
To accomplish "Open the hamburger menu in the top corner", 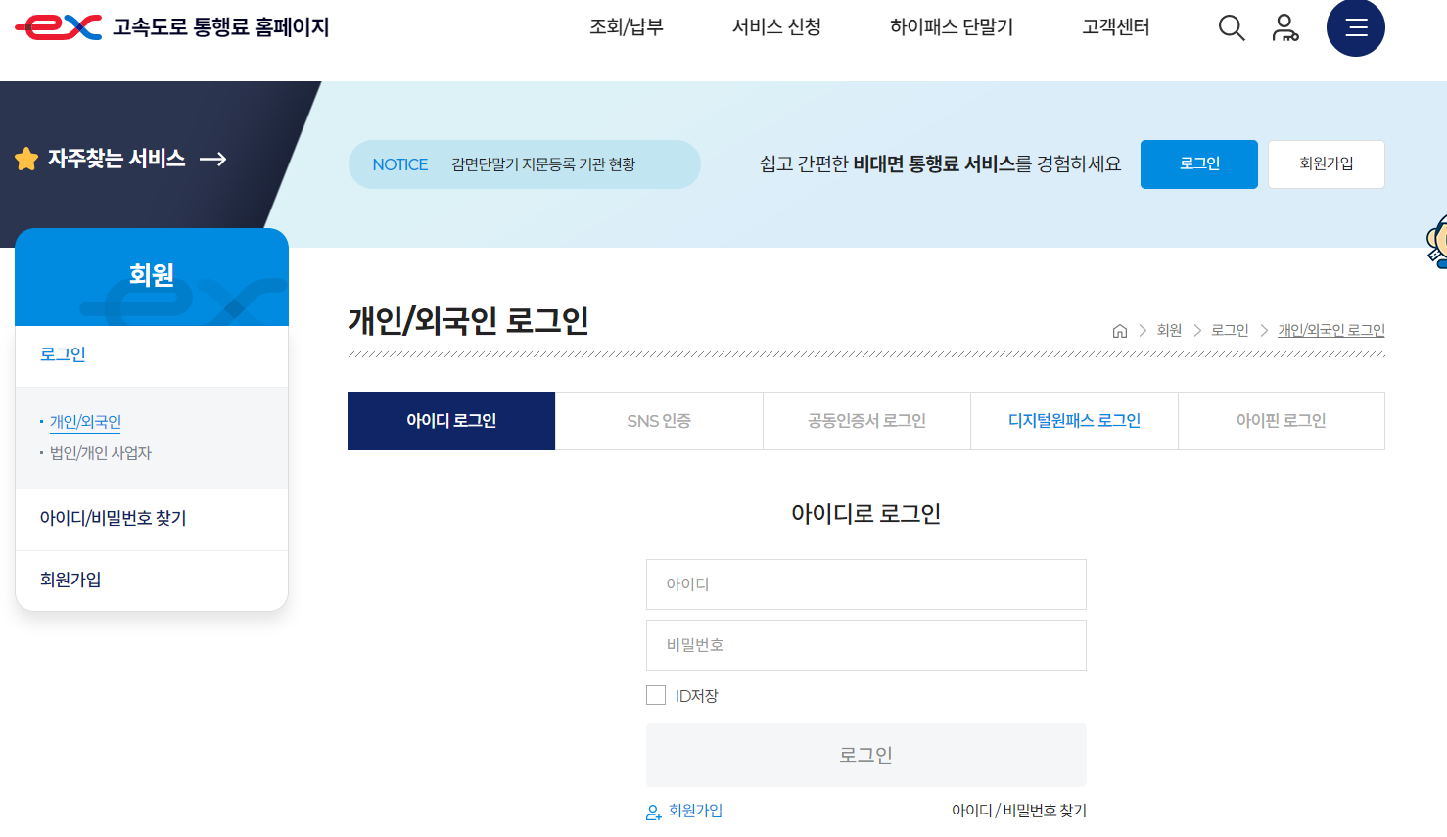I will tap(1355, 27).
